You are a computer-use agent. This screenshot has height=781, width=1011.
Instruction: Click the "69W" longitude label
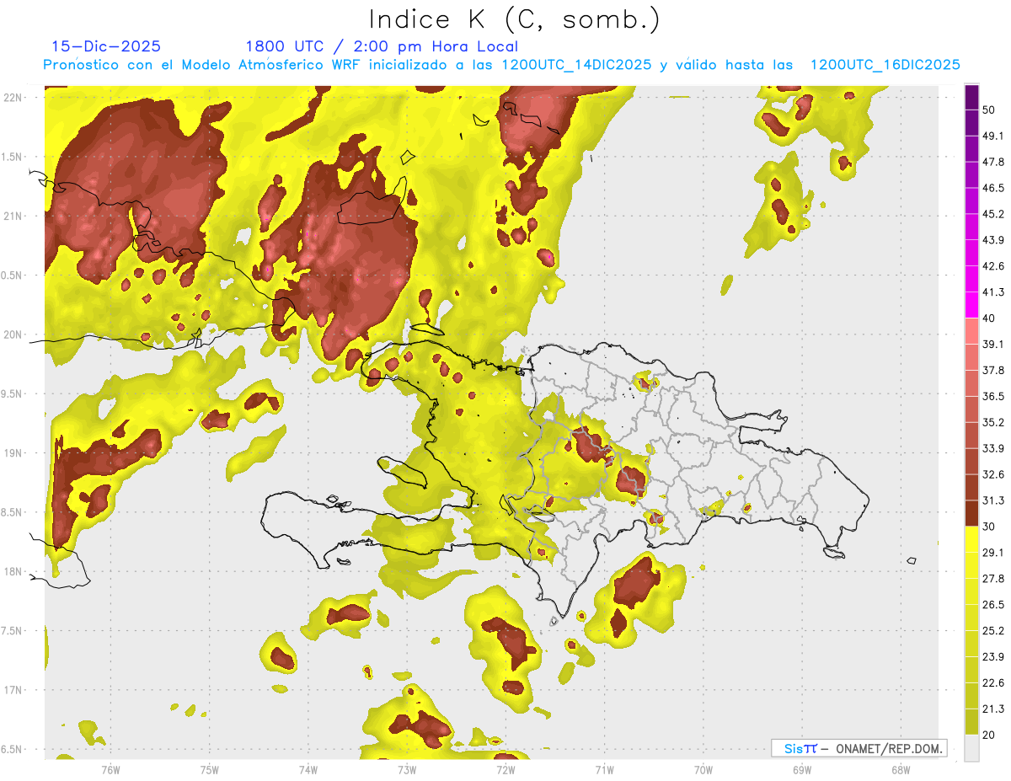point(801,769)
